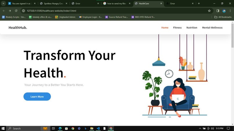Close the Spotless Hungry Croc tab
The width and height of the screenshot is (234, 131).
66,3
